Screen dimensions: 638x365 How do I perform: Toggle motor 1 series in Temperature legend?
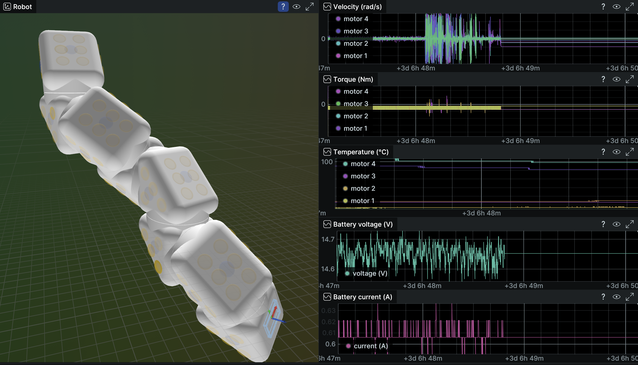coord(359,201)
